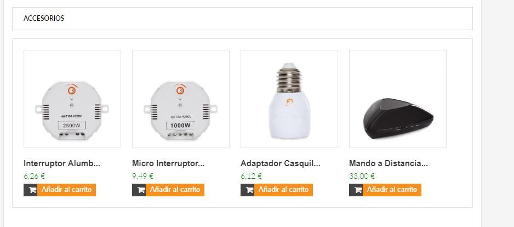Add Mando a Distancia via Añadir al carrito
The height and width of the screenshot is (227, 514).
coord(392,190)
